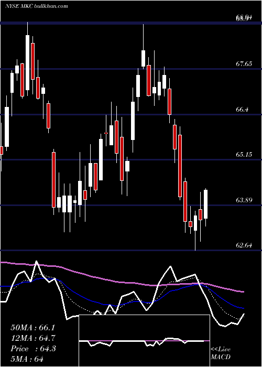Click the tallest white candle near the left peak
This screenshot has height=367, width=262.
point(28,62)
